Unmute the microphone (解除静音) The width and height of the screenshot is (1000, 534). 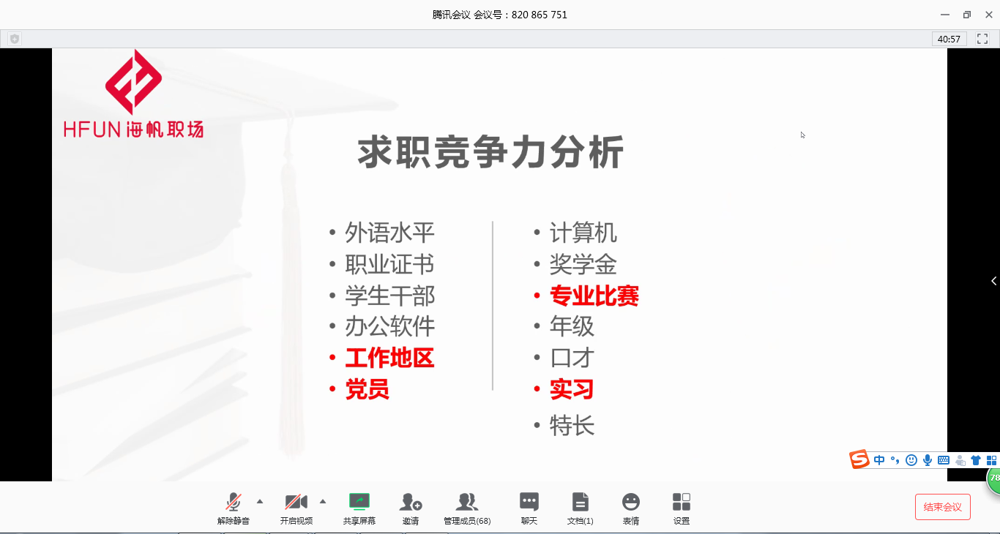tap(234, 503)
